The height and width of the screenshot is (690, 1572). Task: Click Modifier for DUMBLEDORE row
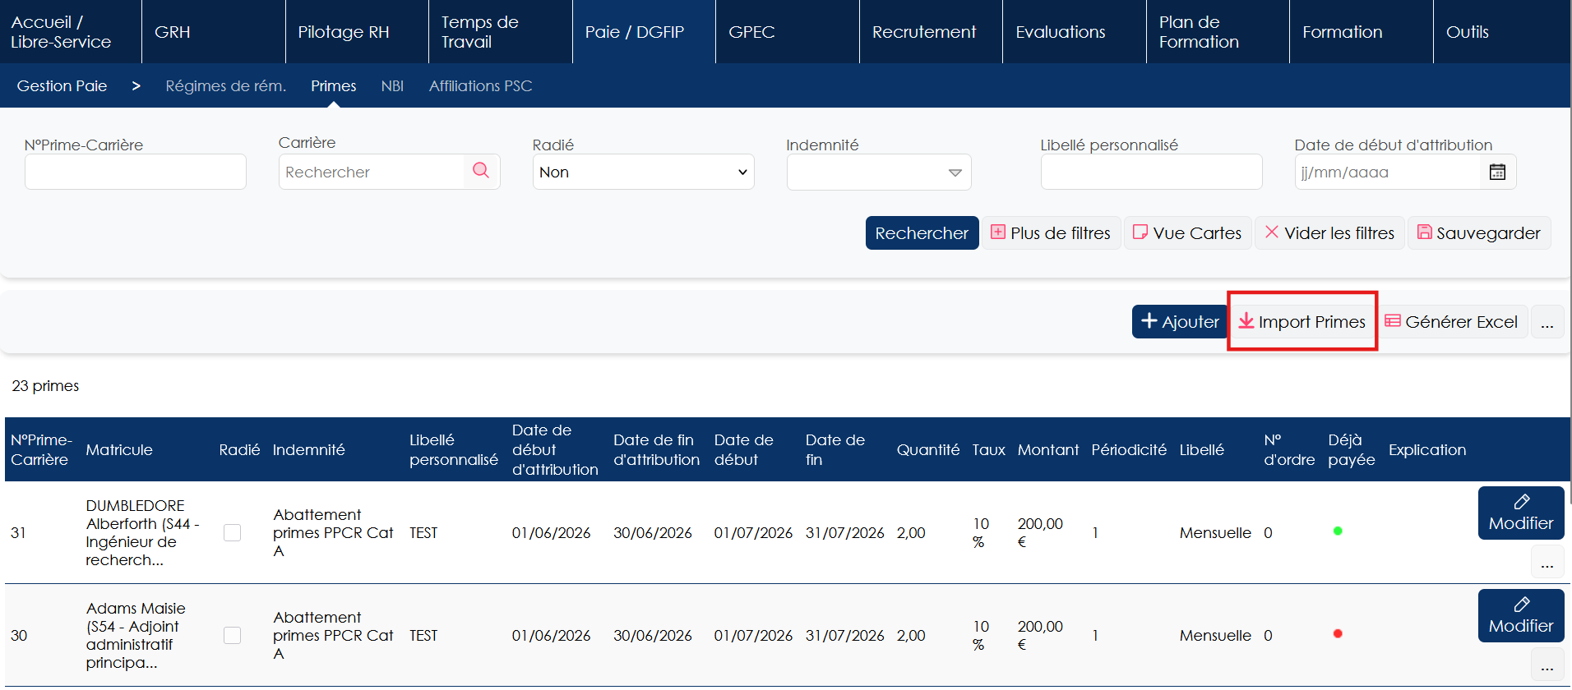(x=1520, y=513)
